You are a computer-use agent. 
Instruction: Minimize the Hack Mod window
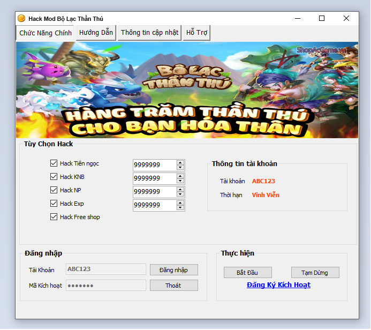(298, 18)
